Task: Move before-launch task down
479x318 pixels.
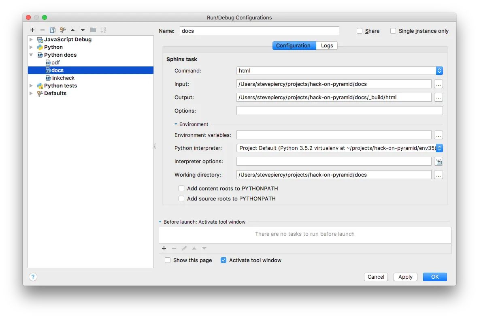Action: tap(204, 248)
